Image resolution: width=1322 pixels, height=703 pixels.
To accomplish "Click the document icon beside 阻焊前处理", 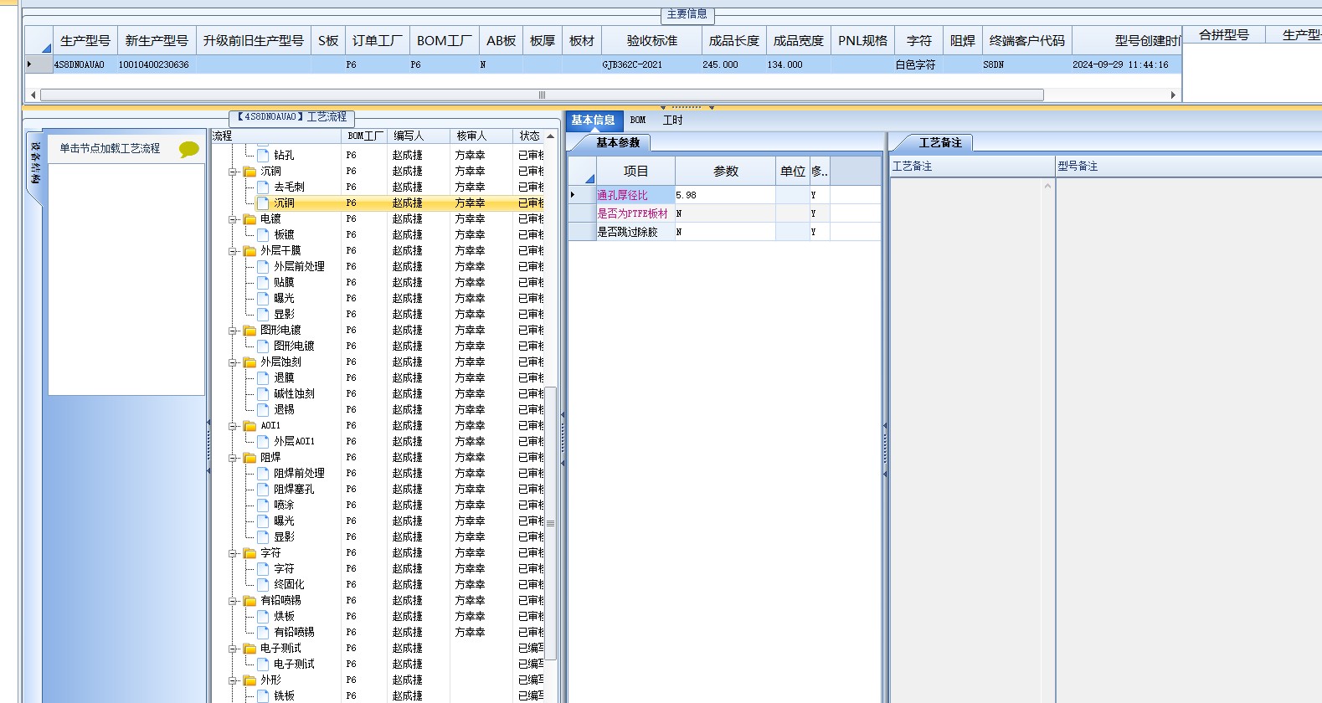I will [x=263, y=473].
